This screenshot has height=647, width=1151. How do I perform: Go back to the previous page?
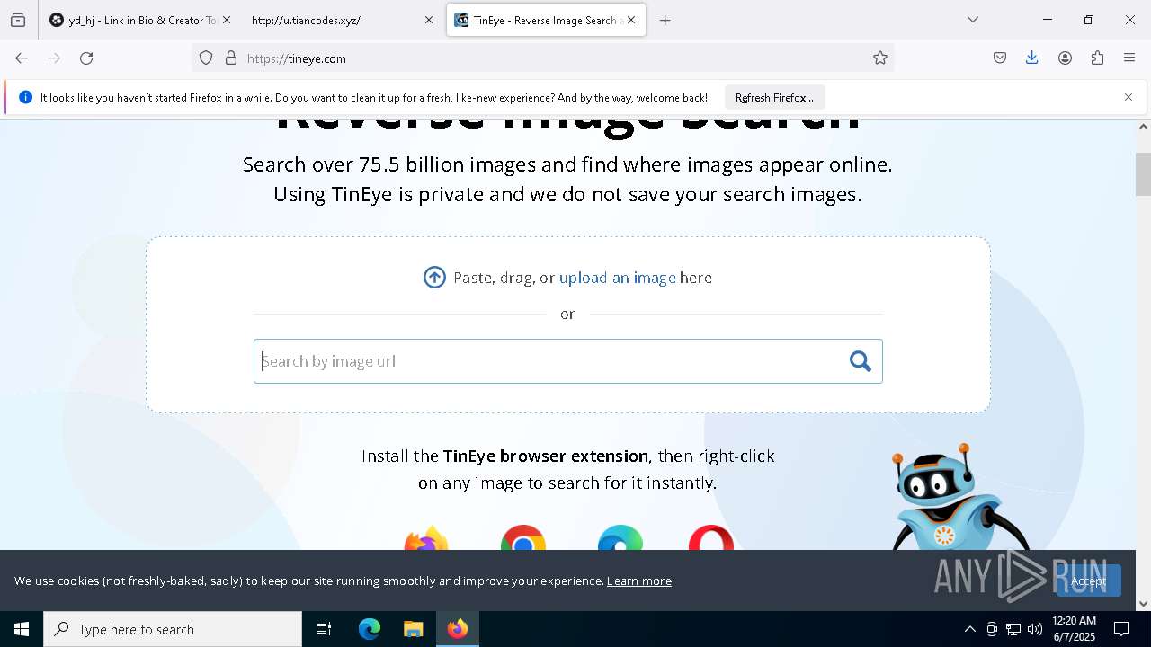tap(22, 58)
